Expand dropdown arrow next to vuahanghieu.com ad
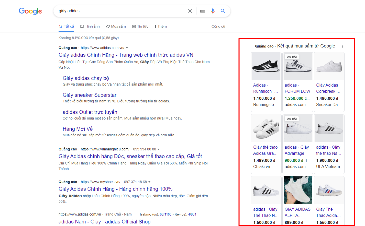 coord(159,149)
